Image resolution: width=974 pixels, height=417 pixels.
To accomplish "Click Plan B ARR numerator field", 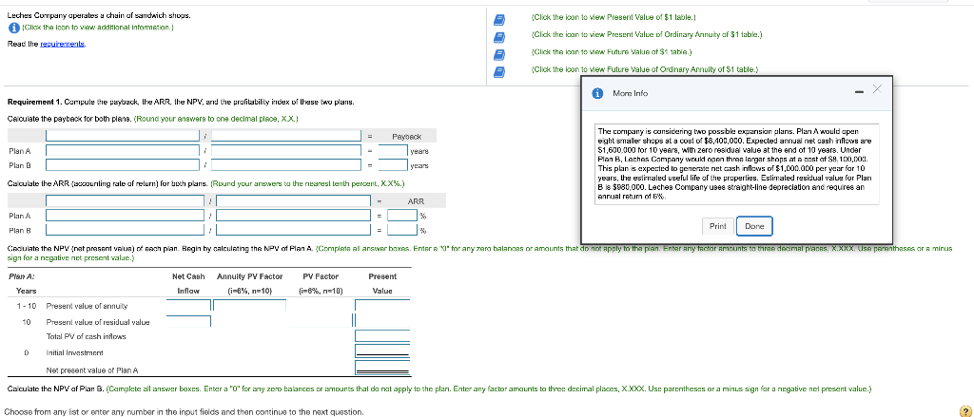I will (x=125, y=231).
